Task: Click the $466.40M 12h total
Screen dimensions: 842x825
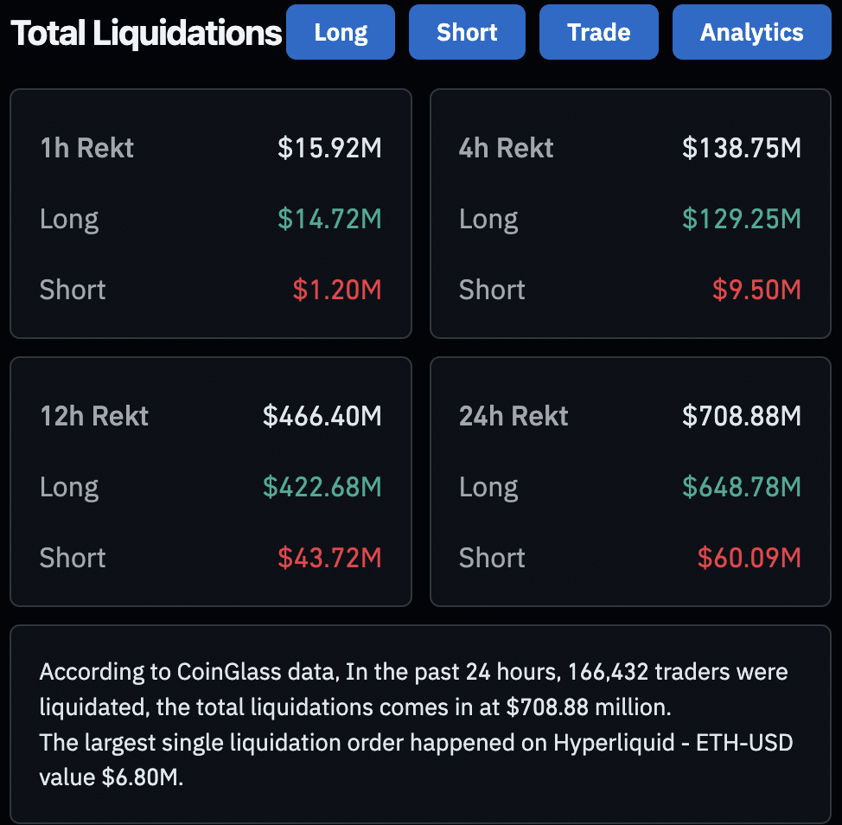Action: coord(322,416)
